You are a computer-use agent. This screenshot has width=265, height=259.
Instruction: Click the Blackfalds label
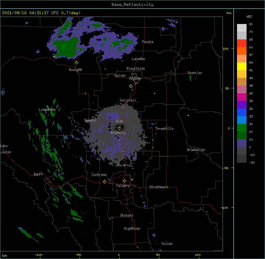[x=136, y=69]
